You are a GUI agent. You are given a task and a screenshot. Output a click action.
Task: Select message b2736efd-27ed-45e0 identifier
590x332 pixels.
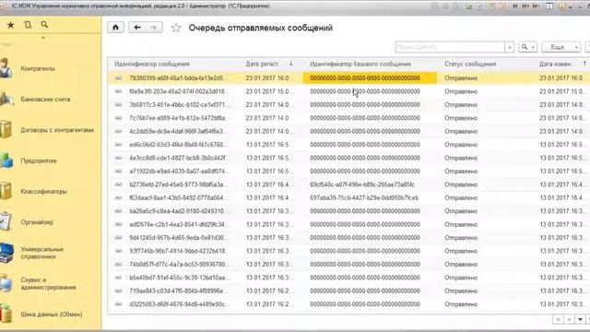point(179,184)
